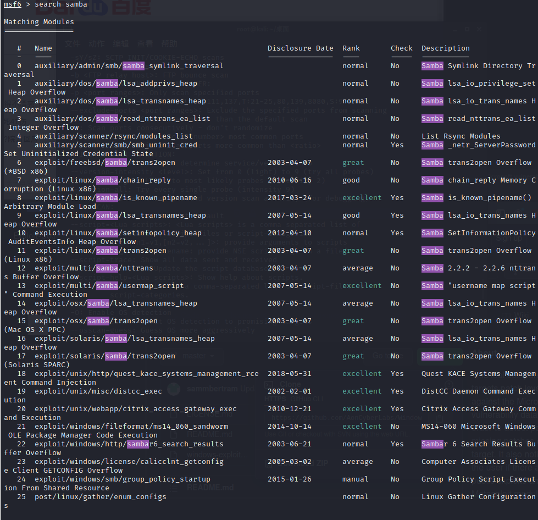
Task: Click 'No' check value in usermap_script row
Action: tap(395, 286)
